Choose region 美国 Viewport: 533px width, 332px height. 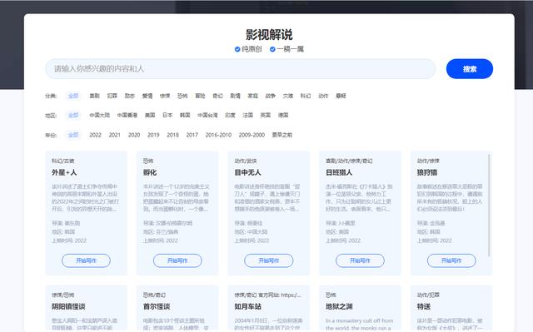point(150,115)
